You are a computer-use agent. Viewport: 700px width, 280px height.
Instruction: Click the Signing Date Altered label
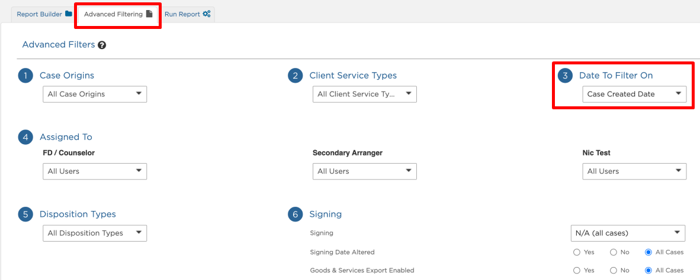(x=342, y=252)
